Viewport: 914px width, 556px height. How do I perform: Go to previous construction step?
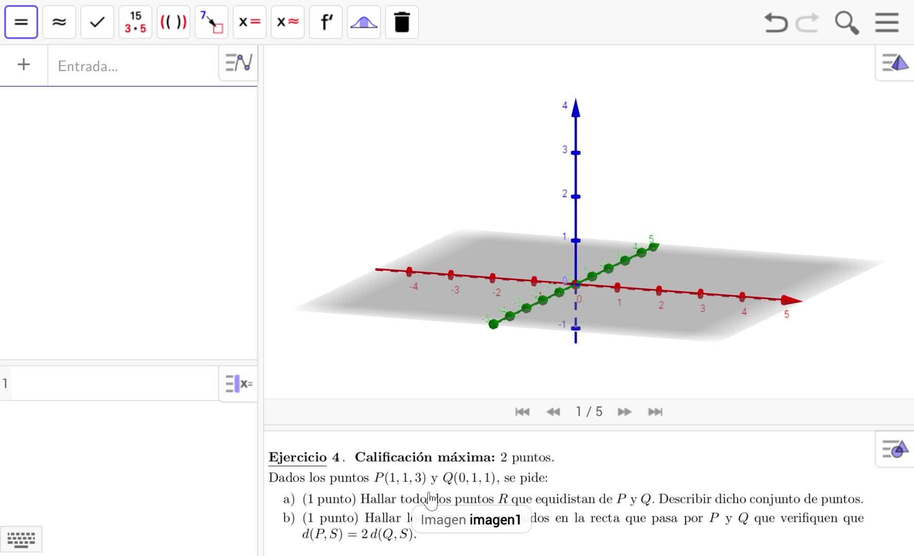point(553,412)
